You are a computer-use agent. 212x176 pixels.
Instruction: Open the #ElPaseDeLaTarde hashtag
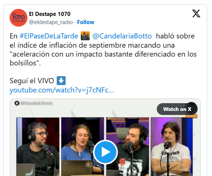(x=49, y=36)
